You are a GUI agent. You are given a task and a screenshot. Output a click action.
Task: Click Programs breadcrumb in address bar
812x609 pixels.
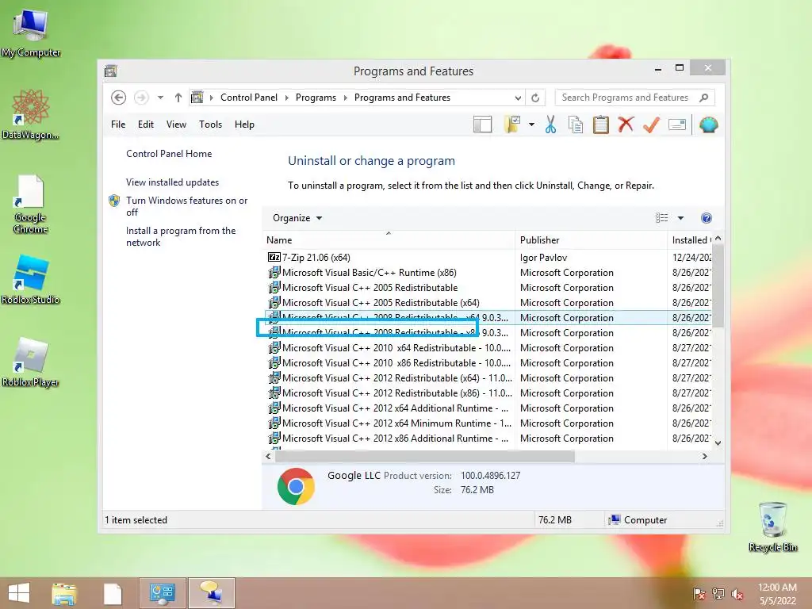[x=316, y=98]
